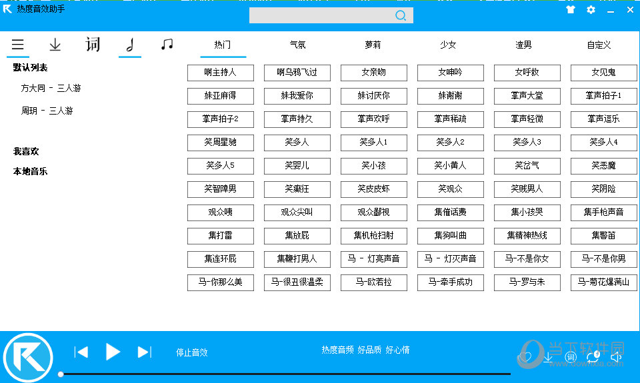
Task: Open the 我喜欢 playlist
Action: 26,152
